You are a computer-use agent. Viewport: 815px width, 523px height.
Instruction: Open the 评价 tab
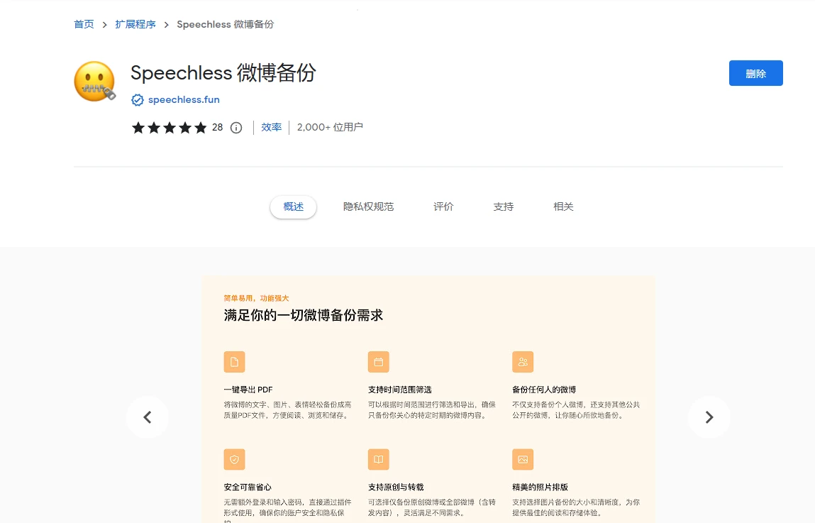click(443, 207)
